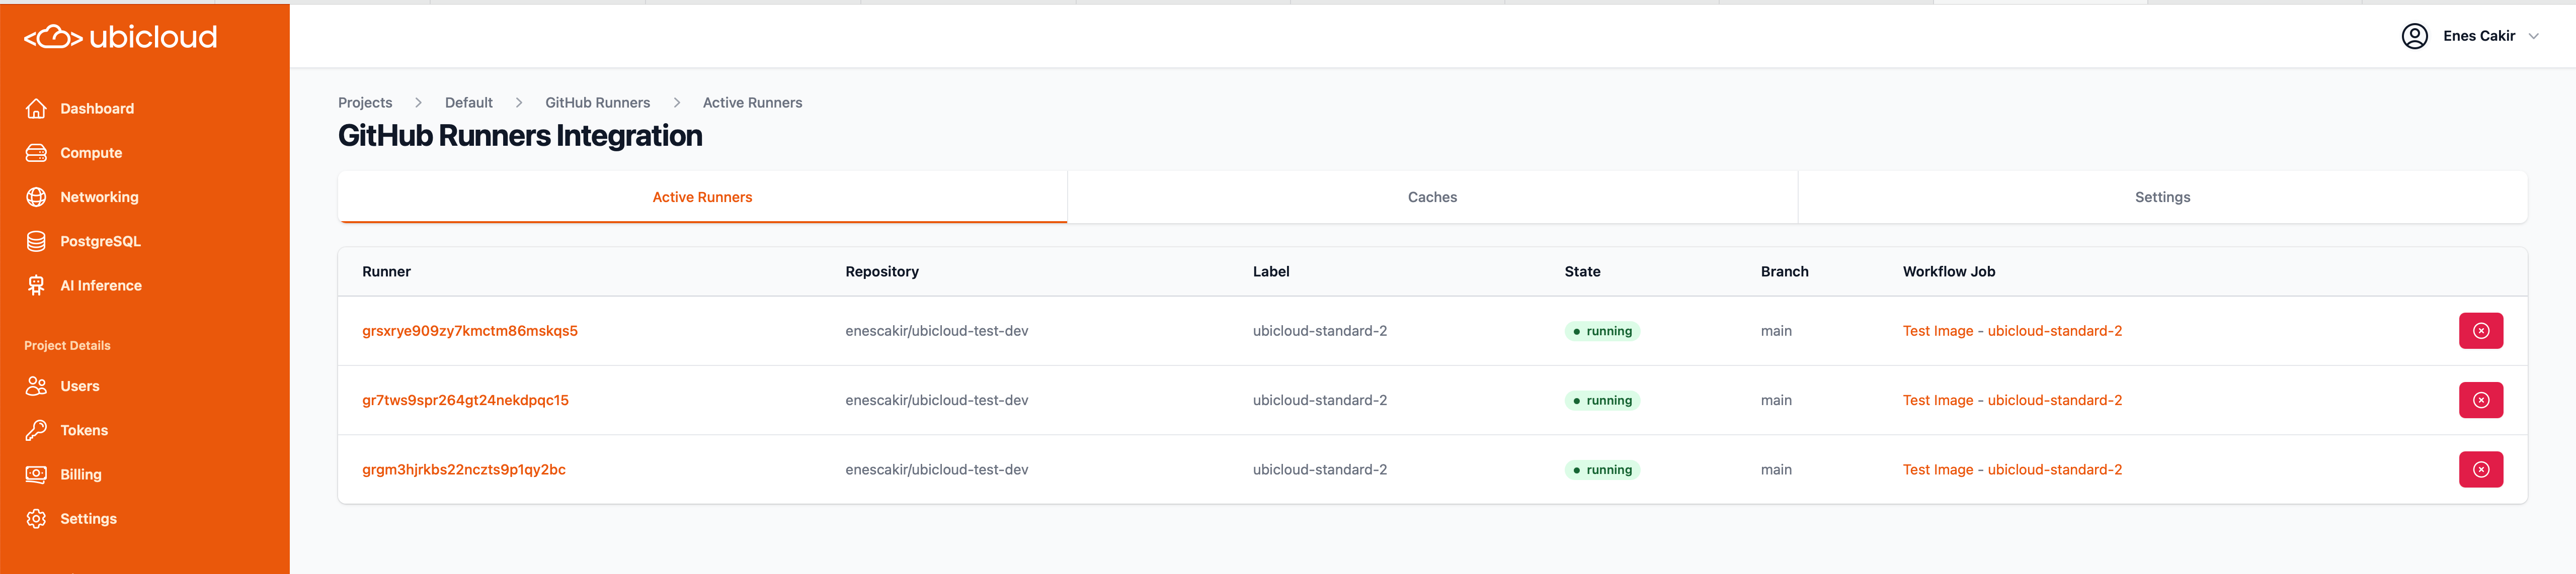Click the PostgreSQL database icon
This screenshot has width=2576, height=574.
36,241
